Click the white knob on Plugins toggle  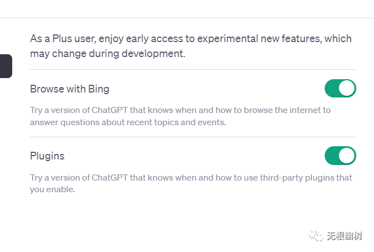pos(346,156)
